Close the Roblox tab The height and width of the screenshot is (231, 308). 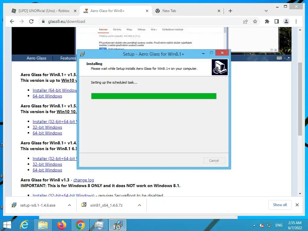75,11
